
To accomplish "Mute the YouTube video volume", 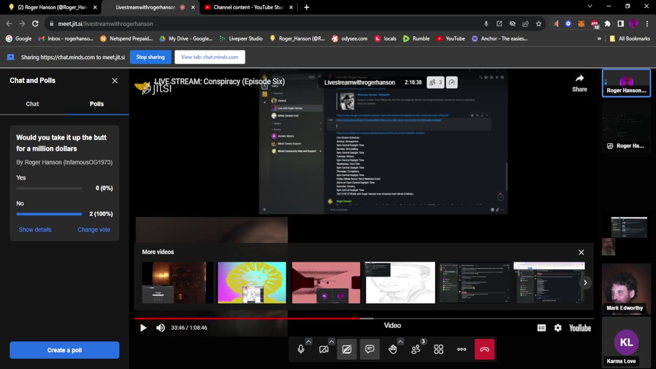I will point(160,328).
